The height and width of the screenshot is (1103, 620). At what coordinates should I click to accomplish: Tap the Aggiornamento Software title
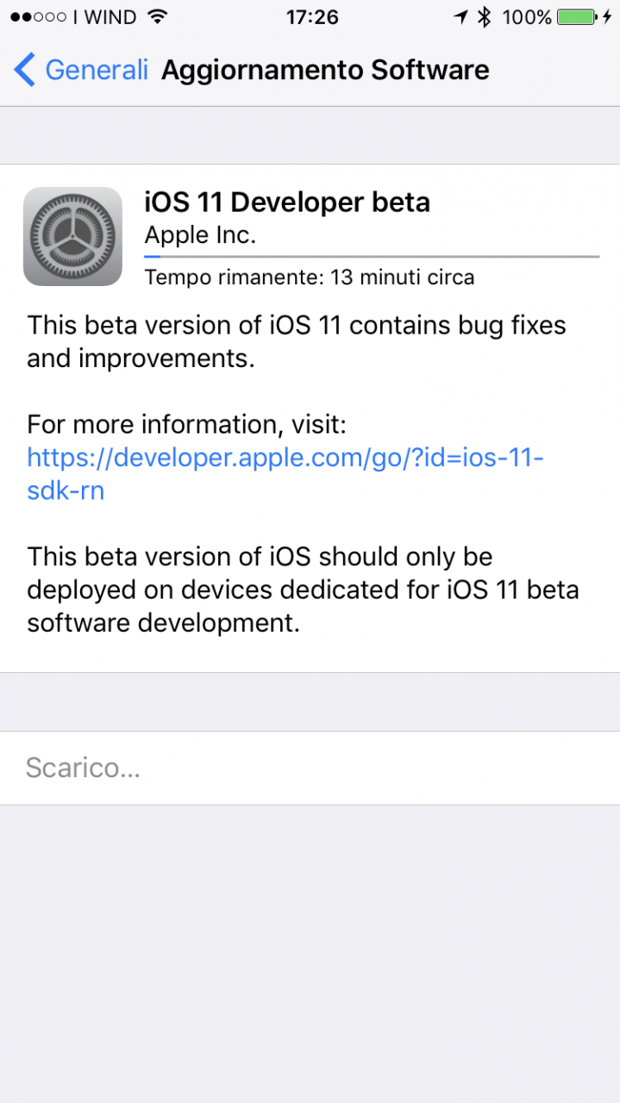point(325,70)
